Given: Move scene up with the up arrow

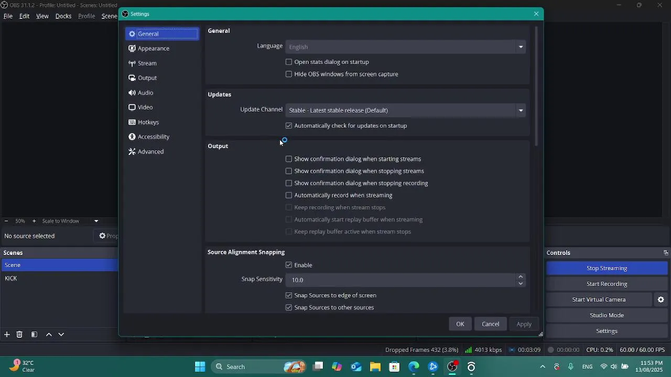Looking at the screenshot, I should click(x=49, y=334).
